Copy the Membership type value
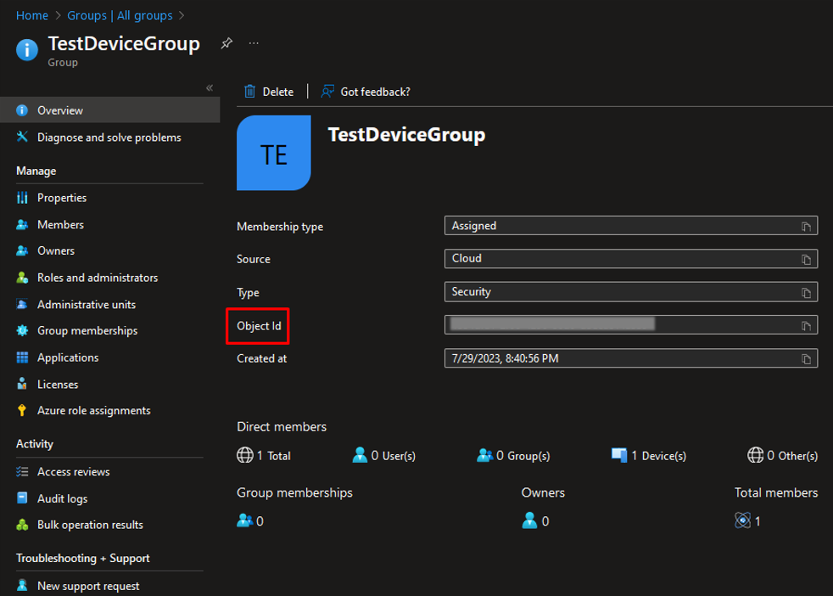 click(806, 227)
